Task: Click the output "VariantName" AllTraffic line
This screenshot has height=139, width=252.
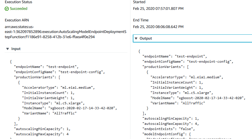Action: 178,103
